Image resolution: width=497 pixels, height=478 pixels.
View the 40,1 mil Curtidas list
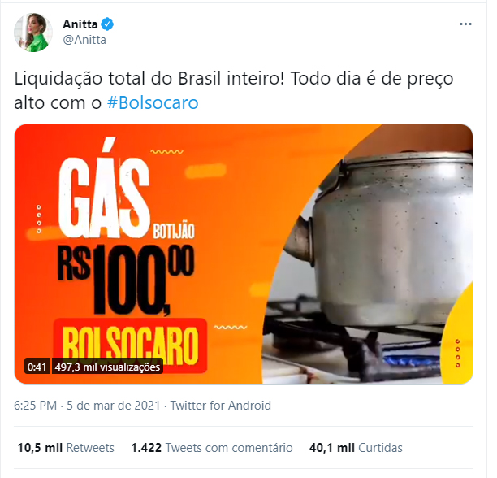click(356, 448)
